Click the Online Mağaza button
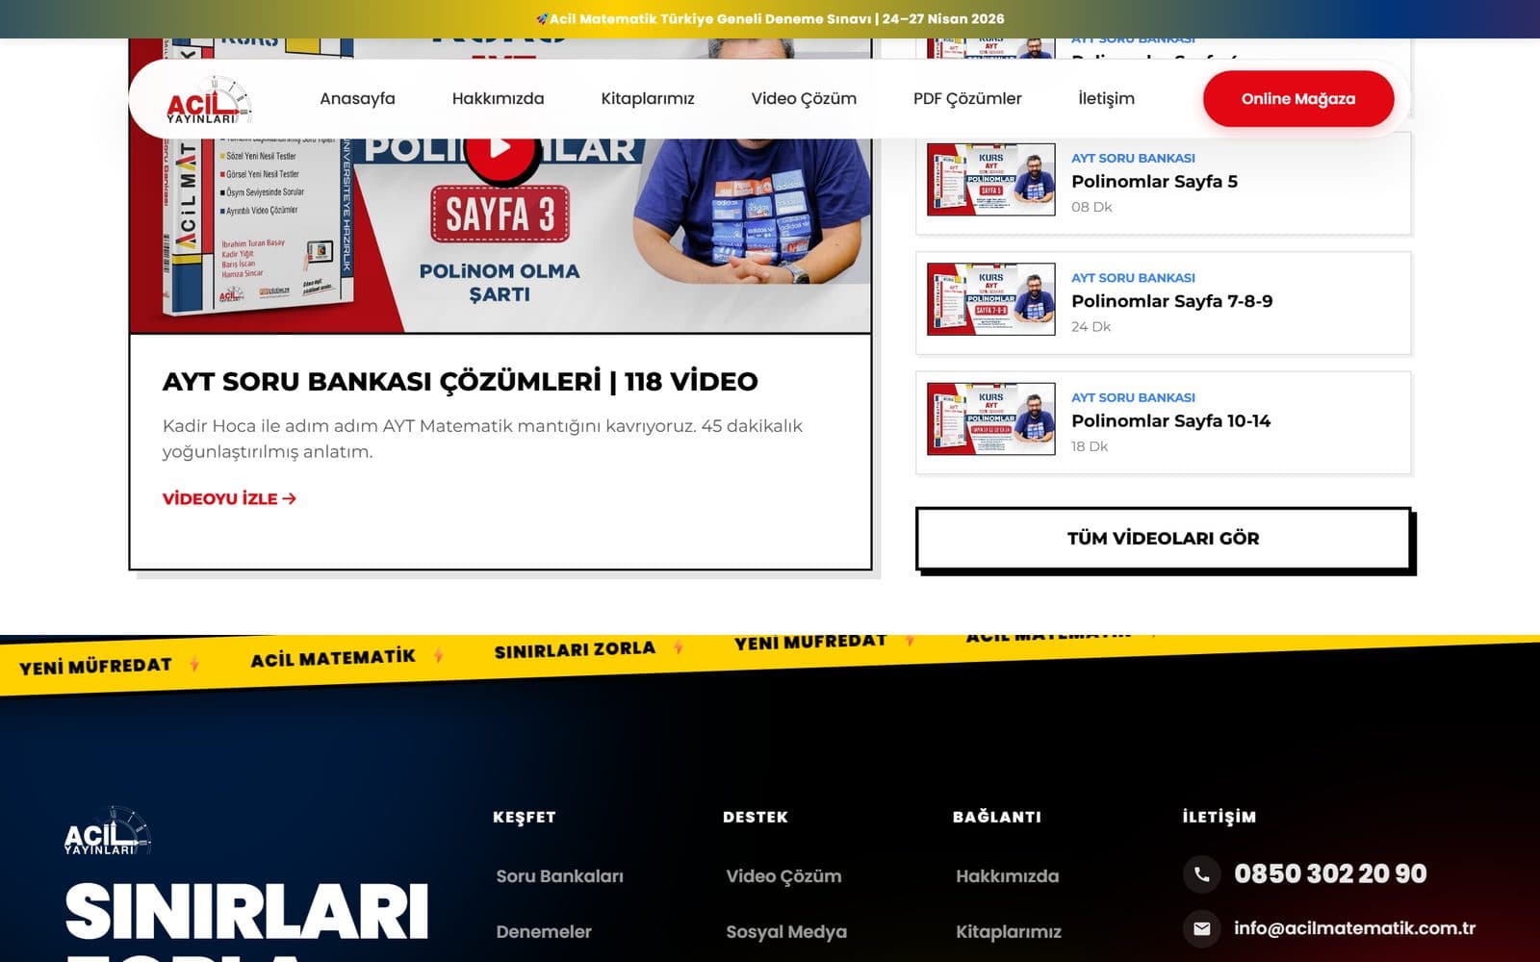The width and height of the screenshot is (1540, 962). [x=1298, y=98]
